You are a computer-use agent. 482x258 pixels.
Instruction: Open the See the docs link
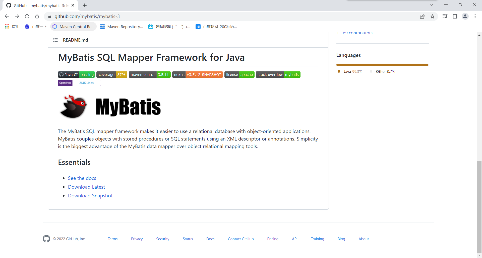82,178
